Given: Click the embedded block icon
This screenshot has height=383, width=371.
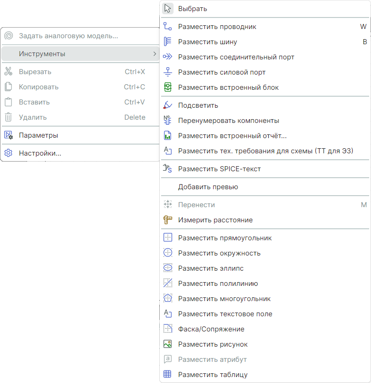Looking at the screenshot, I should pos(168,87).
